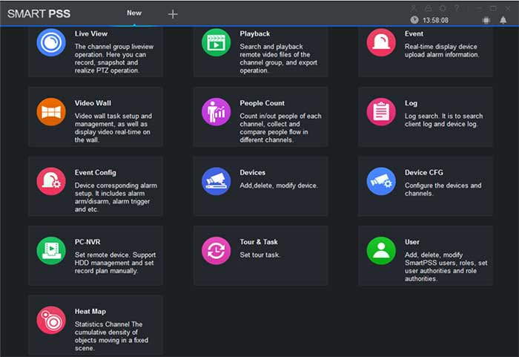The image size is (519, 357).
Task: Click the help question mark icon
Action: click(457, 8)
